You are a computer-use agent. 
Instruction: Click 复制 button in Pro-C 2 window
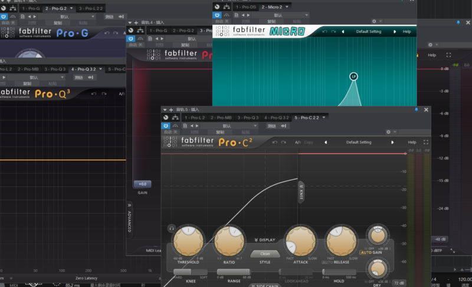[x=220, y=132]
